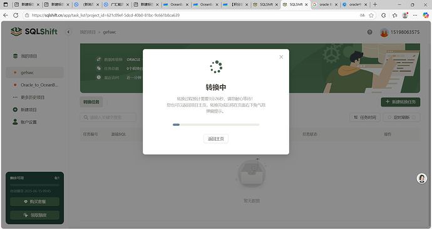Open the help question mark icon

click(x=370, y=32)
